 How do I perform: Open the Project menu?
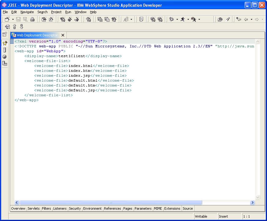[x=56, y=12]
